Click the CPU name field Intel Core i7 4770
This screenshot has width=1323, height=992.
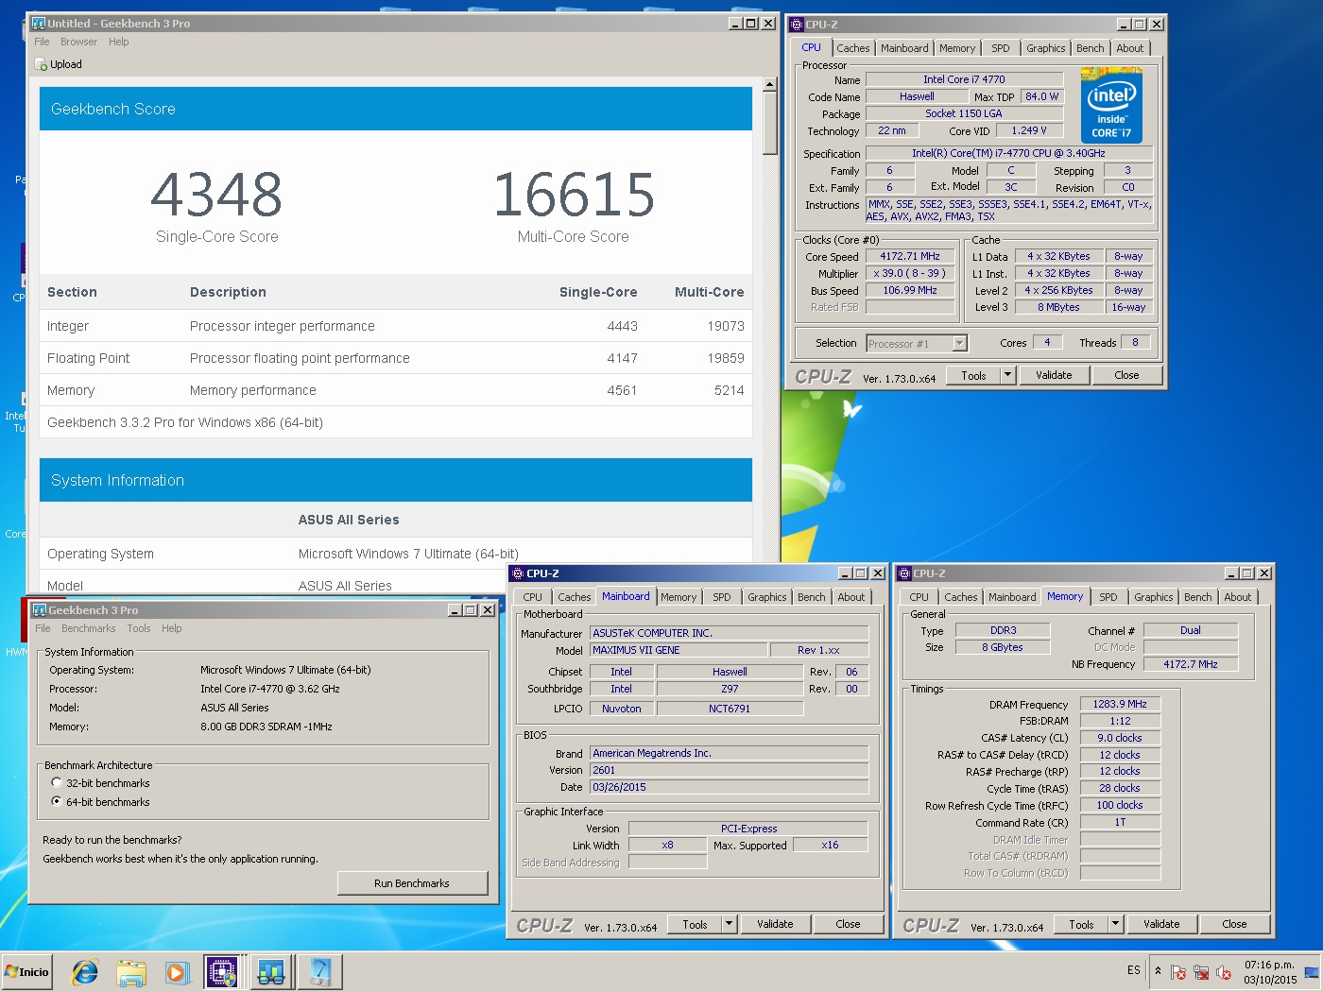(964, 79)
